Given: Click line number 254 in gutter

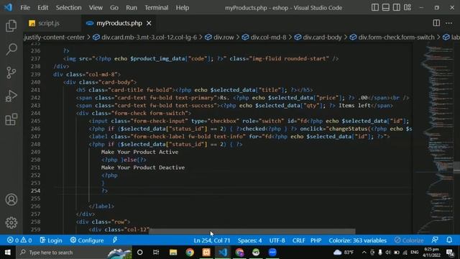Looking at the screenshot, I should coord(35,191).
